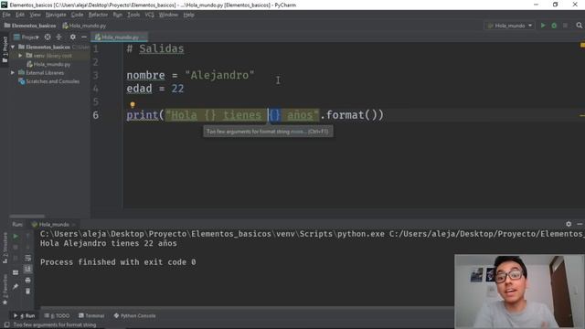The width and height of the screenshot is (585, 329).
Task: Click the Restore layout icon in Run panel
Action: pyautogui.click(x=16, y=272)
